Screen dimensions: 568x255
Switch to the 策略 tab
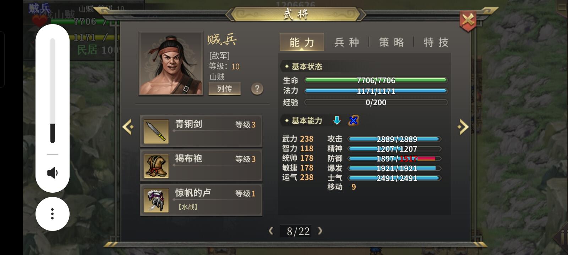(392, 42)
